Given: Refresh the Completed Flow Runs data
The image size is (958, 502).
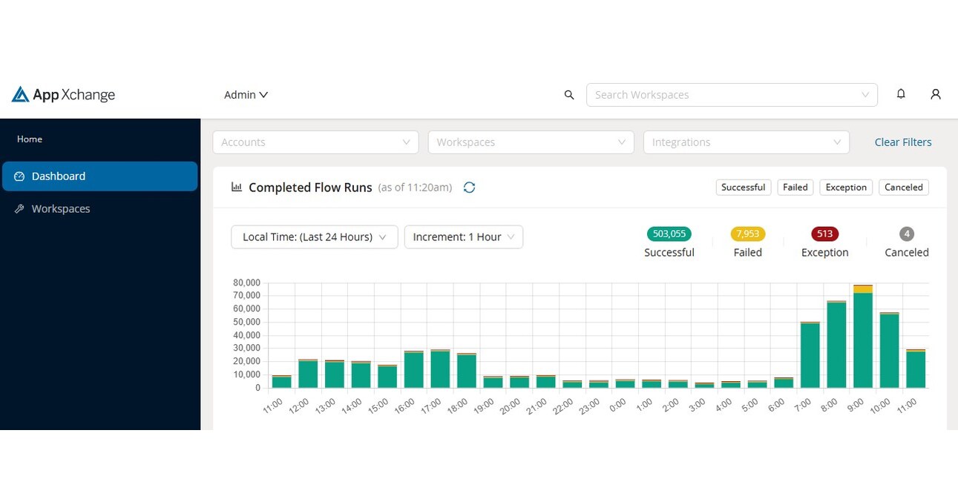Looking at the screenshot, I should 469,188.
